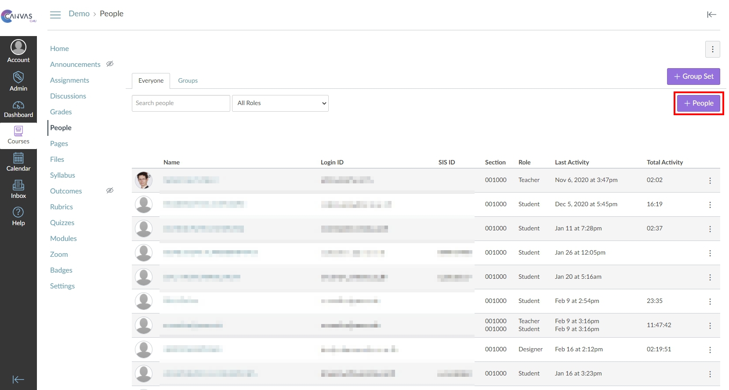Click the + Group Set button
The image size is (729, 390).
(x=693, y=77)
